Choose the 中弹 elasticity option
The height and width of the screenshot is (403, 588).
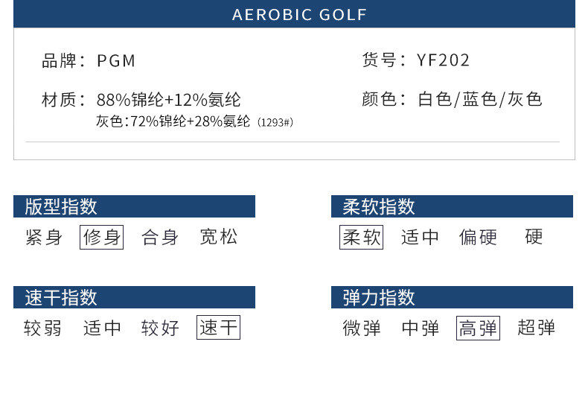420,328
